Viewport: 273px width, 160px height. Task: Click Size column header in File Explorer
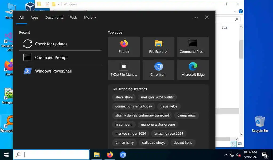click(224, 27)
